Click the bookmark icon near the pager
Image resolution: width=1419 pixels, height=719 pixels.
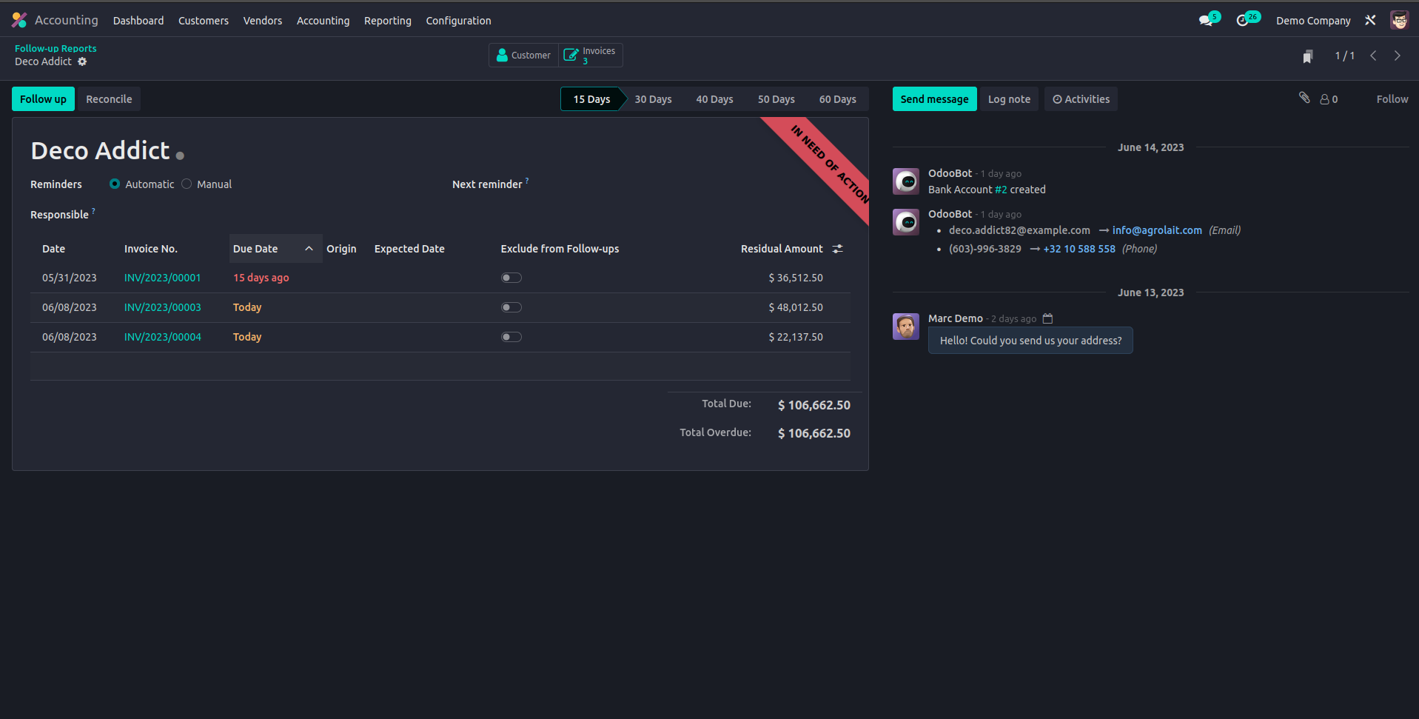click(1308, 56)
